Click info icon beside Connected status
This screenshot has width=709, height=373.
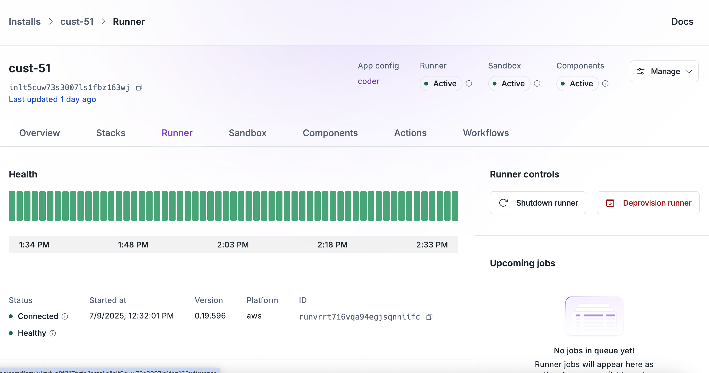[x=65, y=316]
